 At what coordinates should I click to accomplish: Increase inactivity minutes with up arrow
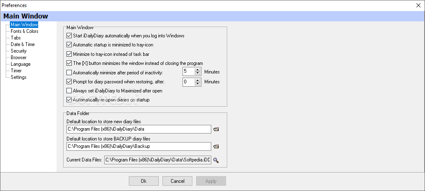click(x=198, y=70)
